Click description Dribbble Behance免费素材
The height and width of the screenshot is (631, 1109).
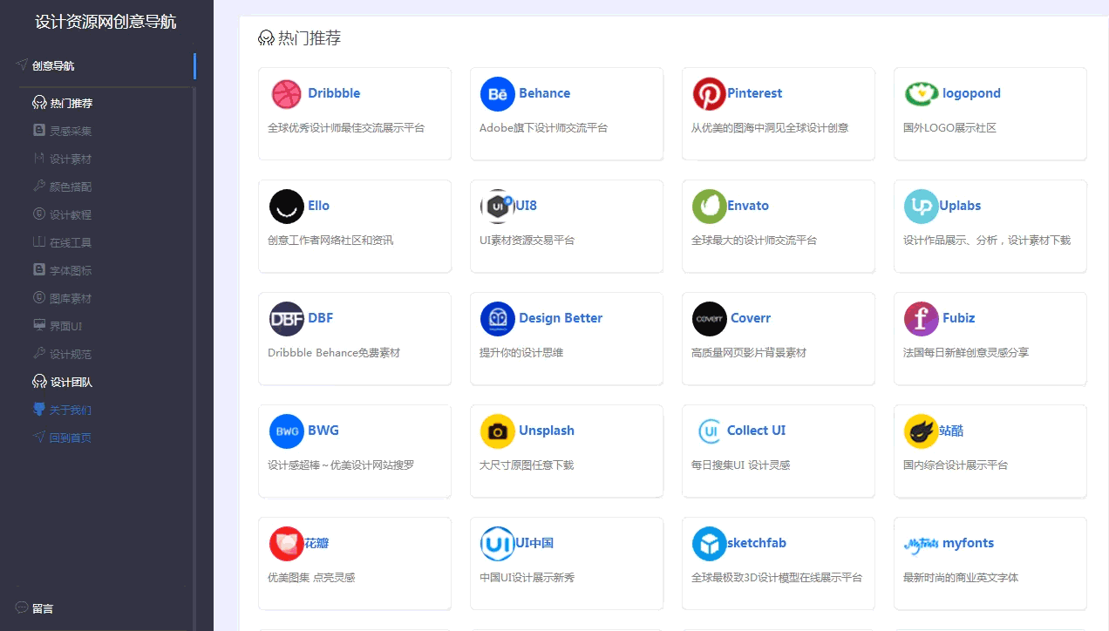(x=334, y=353)
